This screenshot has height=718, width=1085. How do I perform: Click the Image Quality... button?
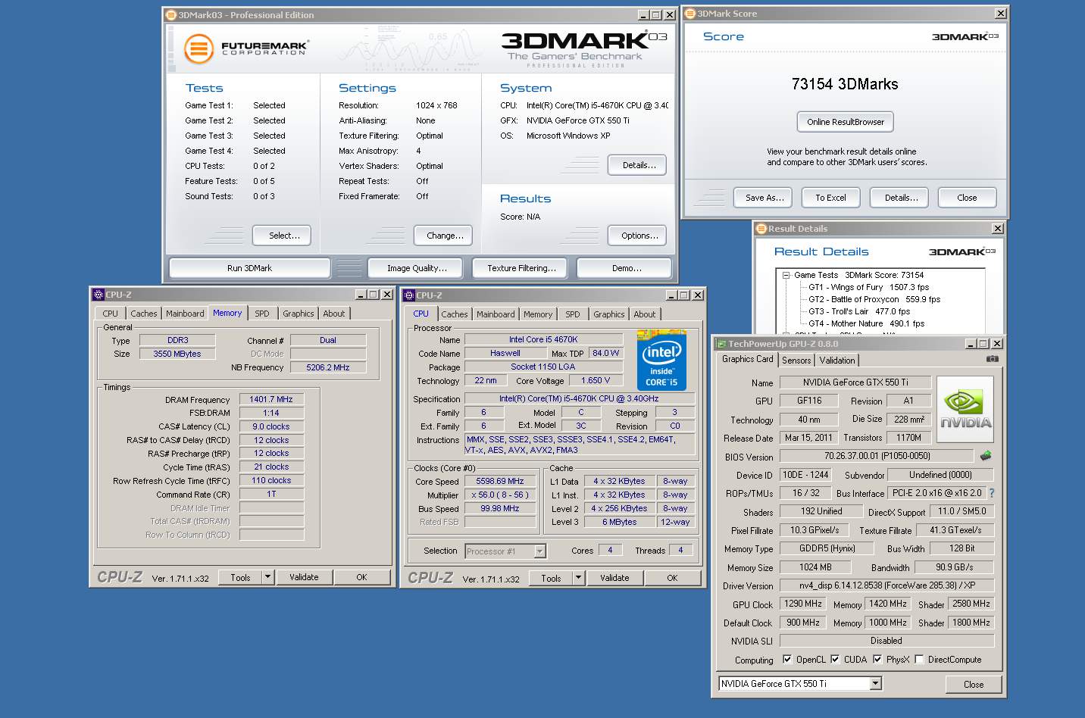[x=417, y=268]
